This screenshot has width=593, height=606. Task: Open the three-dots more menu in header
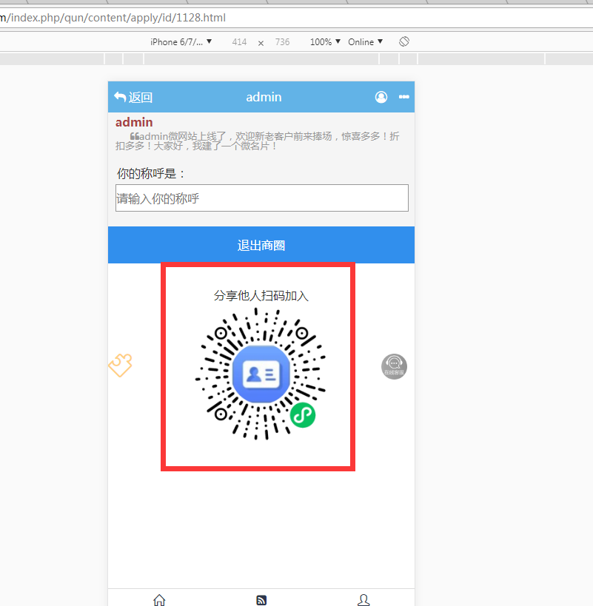point(404,97)
